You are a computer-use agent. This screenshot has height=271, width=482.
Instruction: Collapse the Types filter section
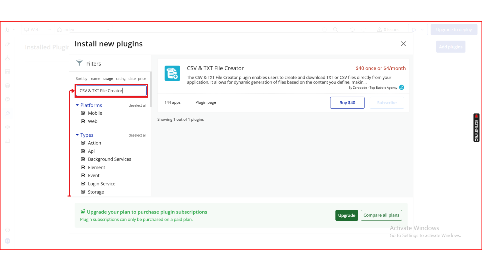pyautogui.click(x=77, y=135)
